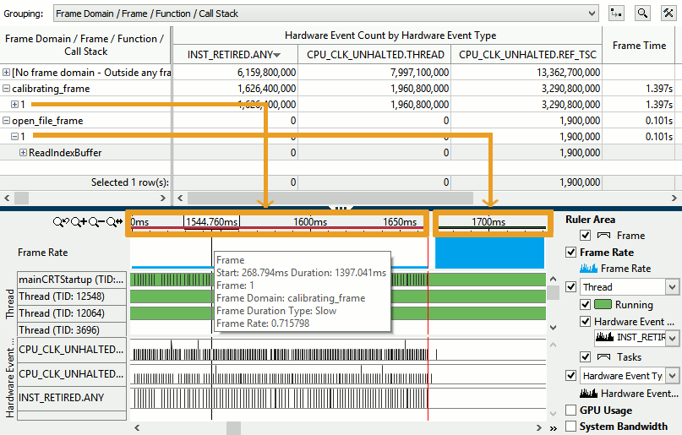This screenshot has width=682, height=435.
Task: Enable the GPU Usage checkbox
Action: point(570,411)
